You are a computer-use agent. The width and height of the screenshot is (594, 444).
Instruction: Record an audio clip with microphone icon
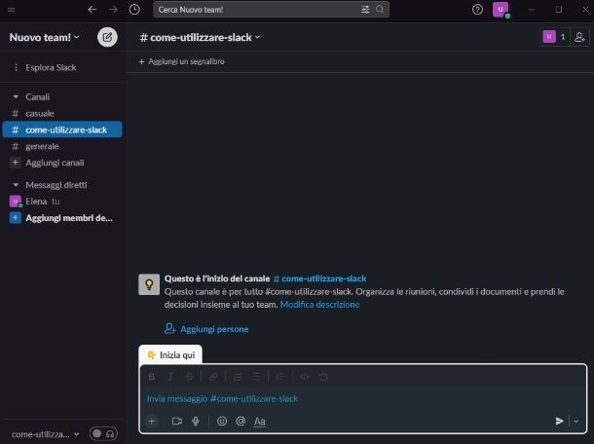click(196, 421)
